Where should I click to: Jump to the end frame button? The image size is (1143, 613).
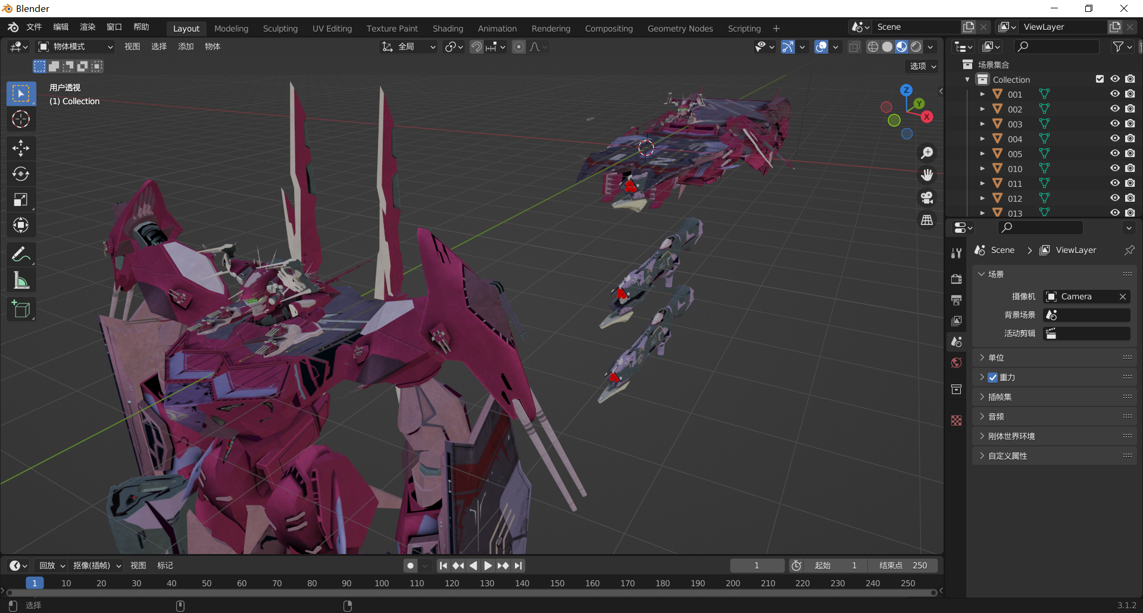coord(519,565)
